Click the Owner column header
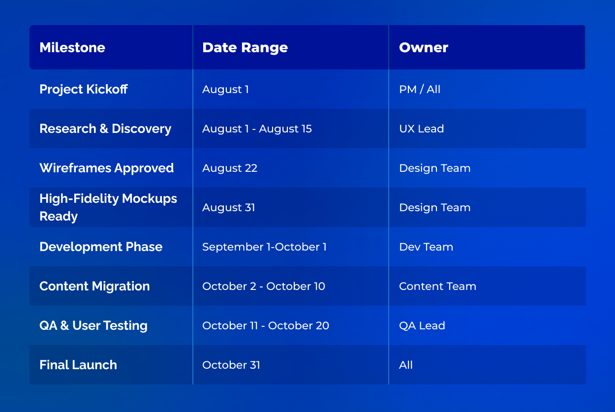The height and width of the screenshot is (412, 615). [x=424, y=47]
